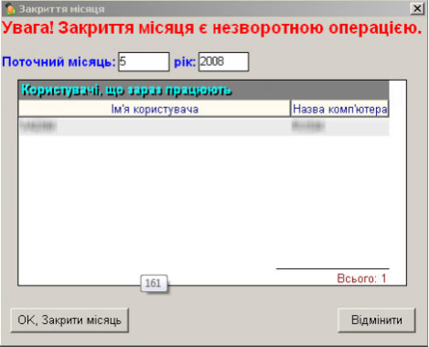The width and height of the screenshot is (429, 347).
Task: Select Назва комп'ютера column header
Action: coord(339,109)
